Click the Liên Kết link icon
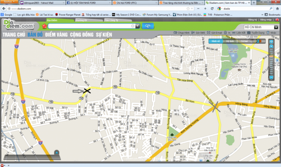 point(234,33)
